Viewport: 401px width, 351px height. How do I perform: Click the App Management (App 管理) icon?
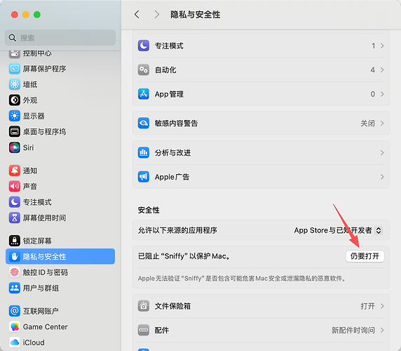144,94
